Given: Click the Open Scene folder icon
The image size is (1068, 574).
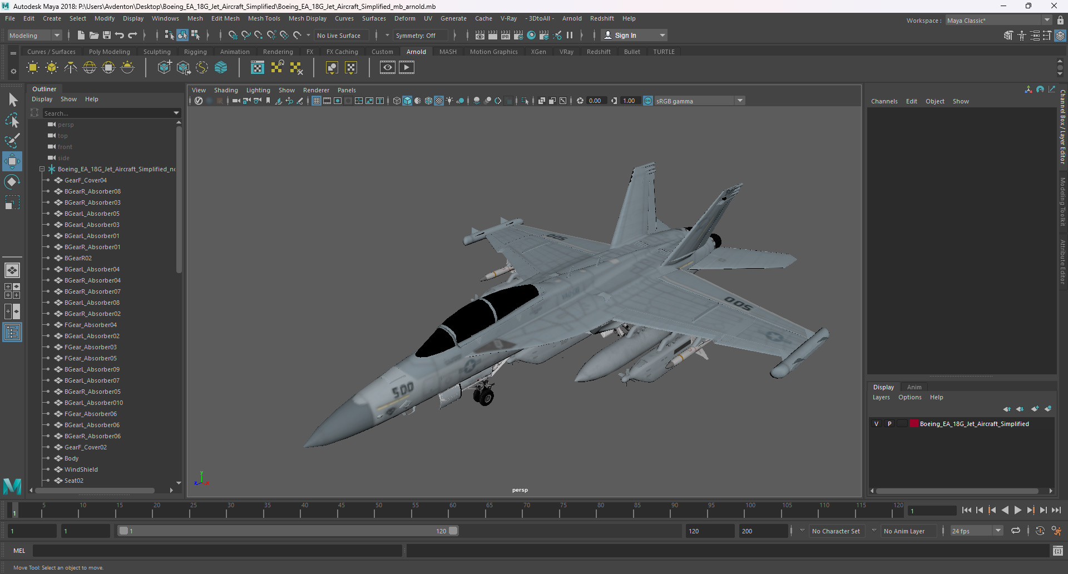Looking at the screenshot, I should tap(94, 35).
